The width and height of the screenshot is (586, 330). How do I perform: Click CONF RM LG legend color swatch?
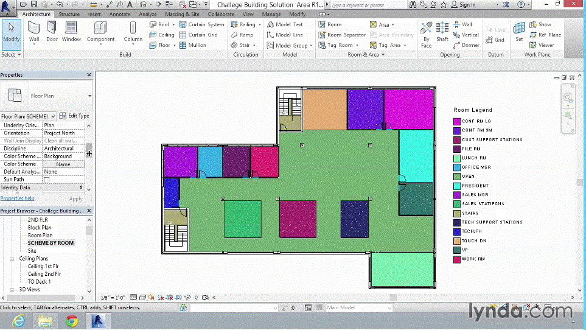(457, 121)
